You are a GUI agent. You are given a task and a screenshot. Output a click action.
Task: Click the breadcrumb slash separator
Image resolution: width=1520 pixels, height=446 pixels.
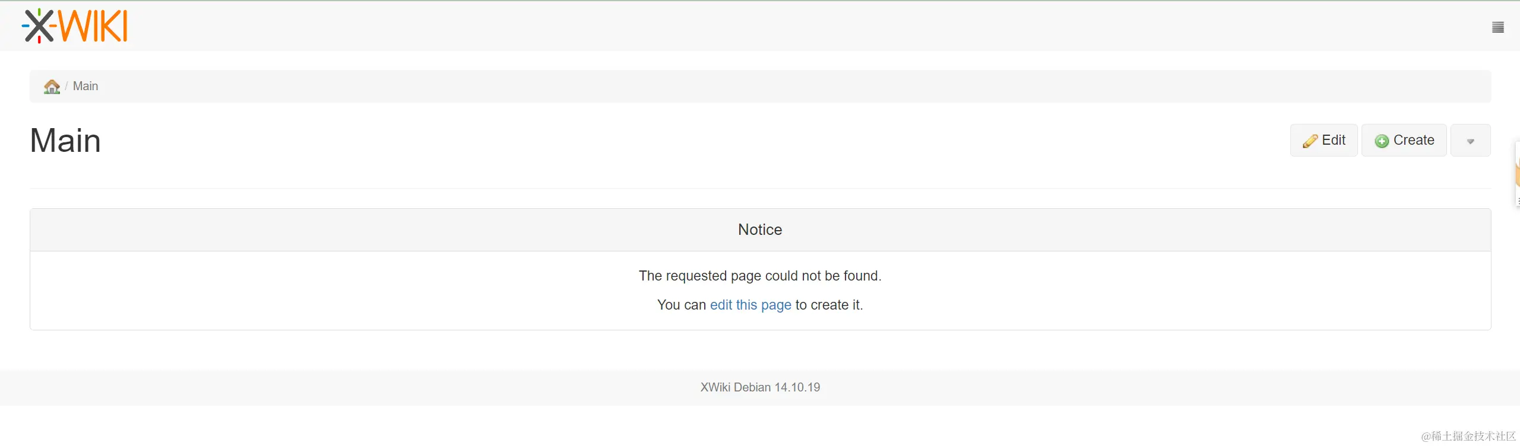(66, 87)
